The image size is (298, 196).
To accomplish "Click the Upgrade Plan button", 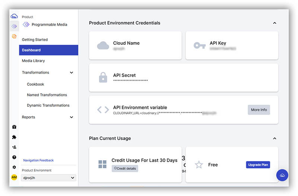I will coord(258,165).
